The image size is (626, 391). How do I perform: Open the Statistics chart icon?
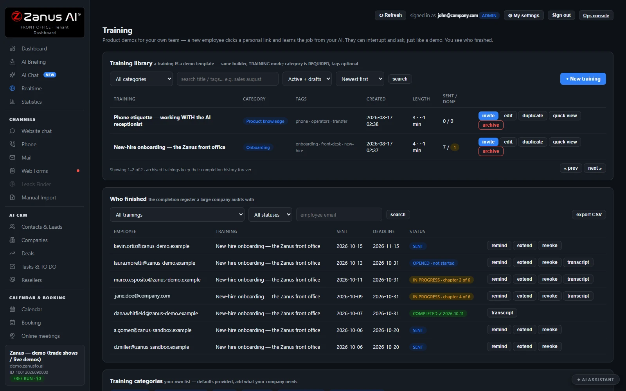coord(12,102)
